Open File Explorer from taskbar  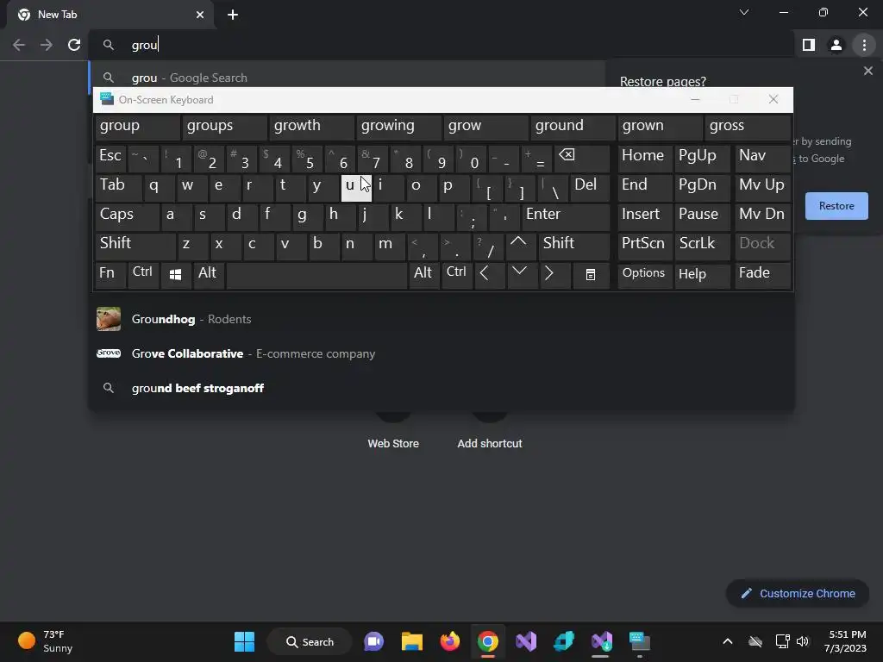coord(411,641)
